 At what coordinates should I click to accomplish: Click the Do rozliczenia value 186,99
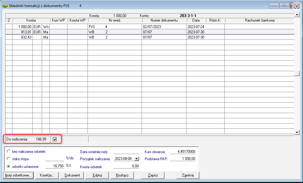pyautogui.click(x=41, y=139)
